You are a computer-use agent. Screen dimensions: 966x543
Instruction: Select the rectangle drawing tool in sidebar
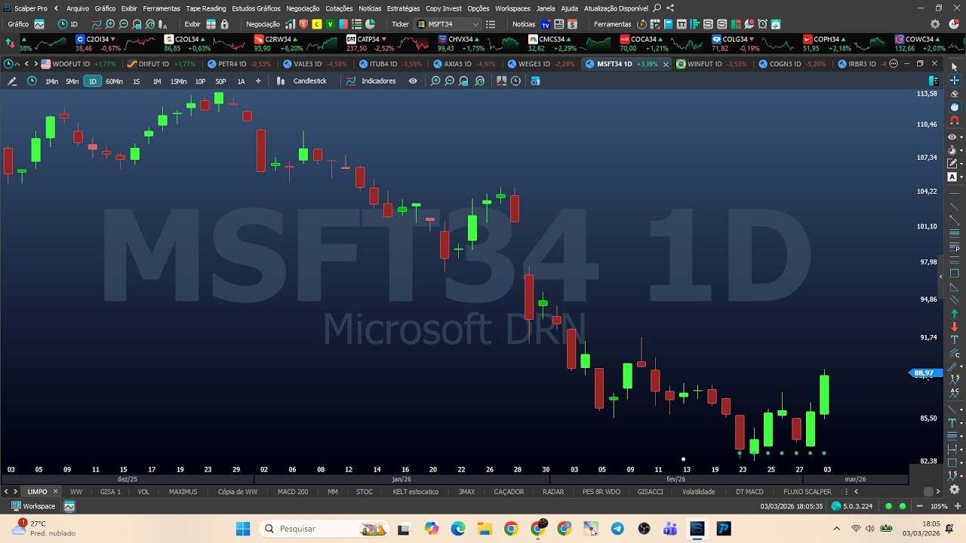954,273
